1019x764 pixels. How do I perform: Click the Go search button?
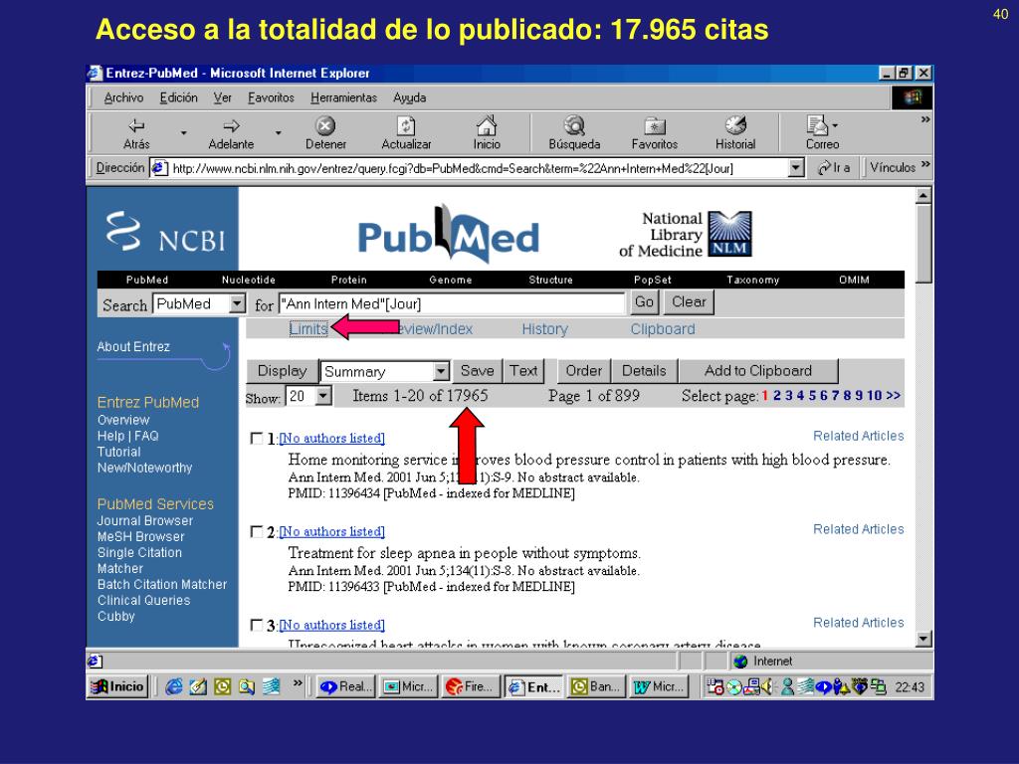pyautogui.click(x=644, y=302)
